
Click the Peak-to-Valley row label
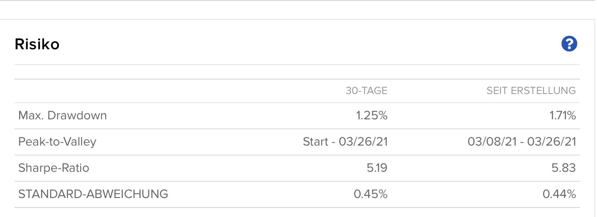coord(58,142)
